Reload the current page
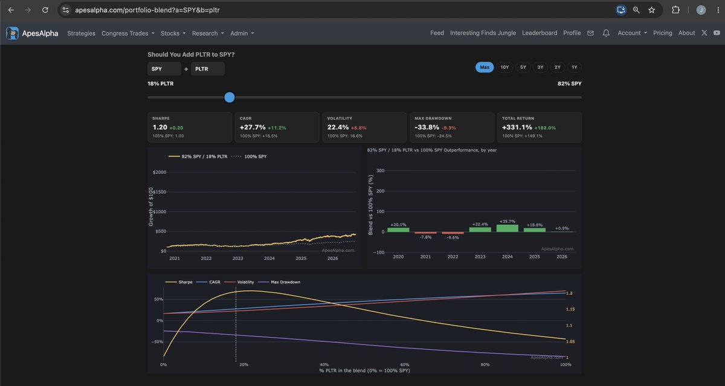Screen dimensions: 725x386 (x=45, y=10)
